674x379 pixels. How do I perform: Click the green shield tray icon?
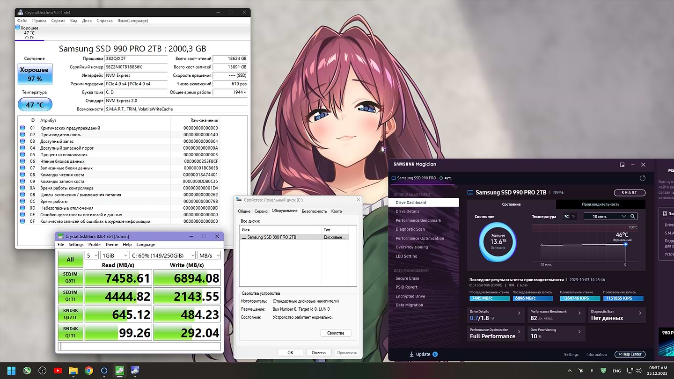[603, 371]
